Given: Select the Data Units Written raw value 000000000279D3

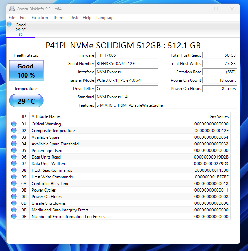Looking at the screenshot, I should click(x=211, y=164).
